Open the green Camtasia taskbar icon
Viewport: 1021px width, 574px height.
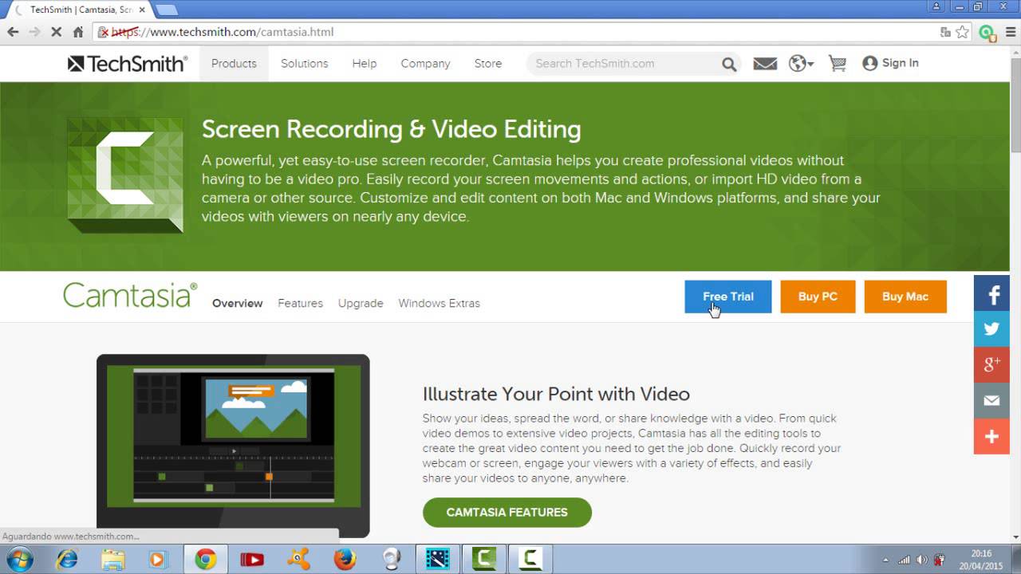click(x=485, y=560)
